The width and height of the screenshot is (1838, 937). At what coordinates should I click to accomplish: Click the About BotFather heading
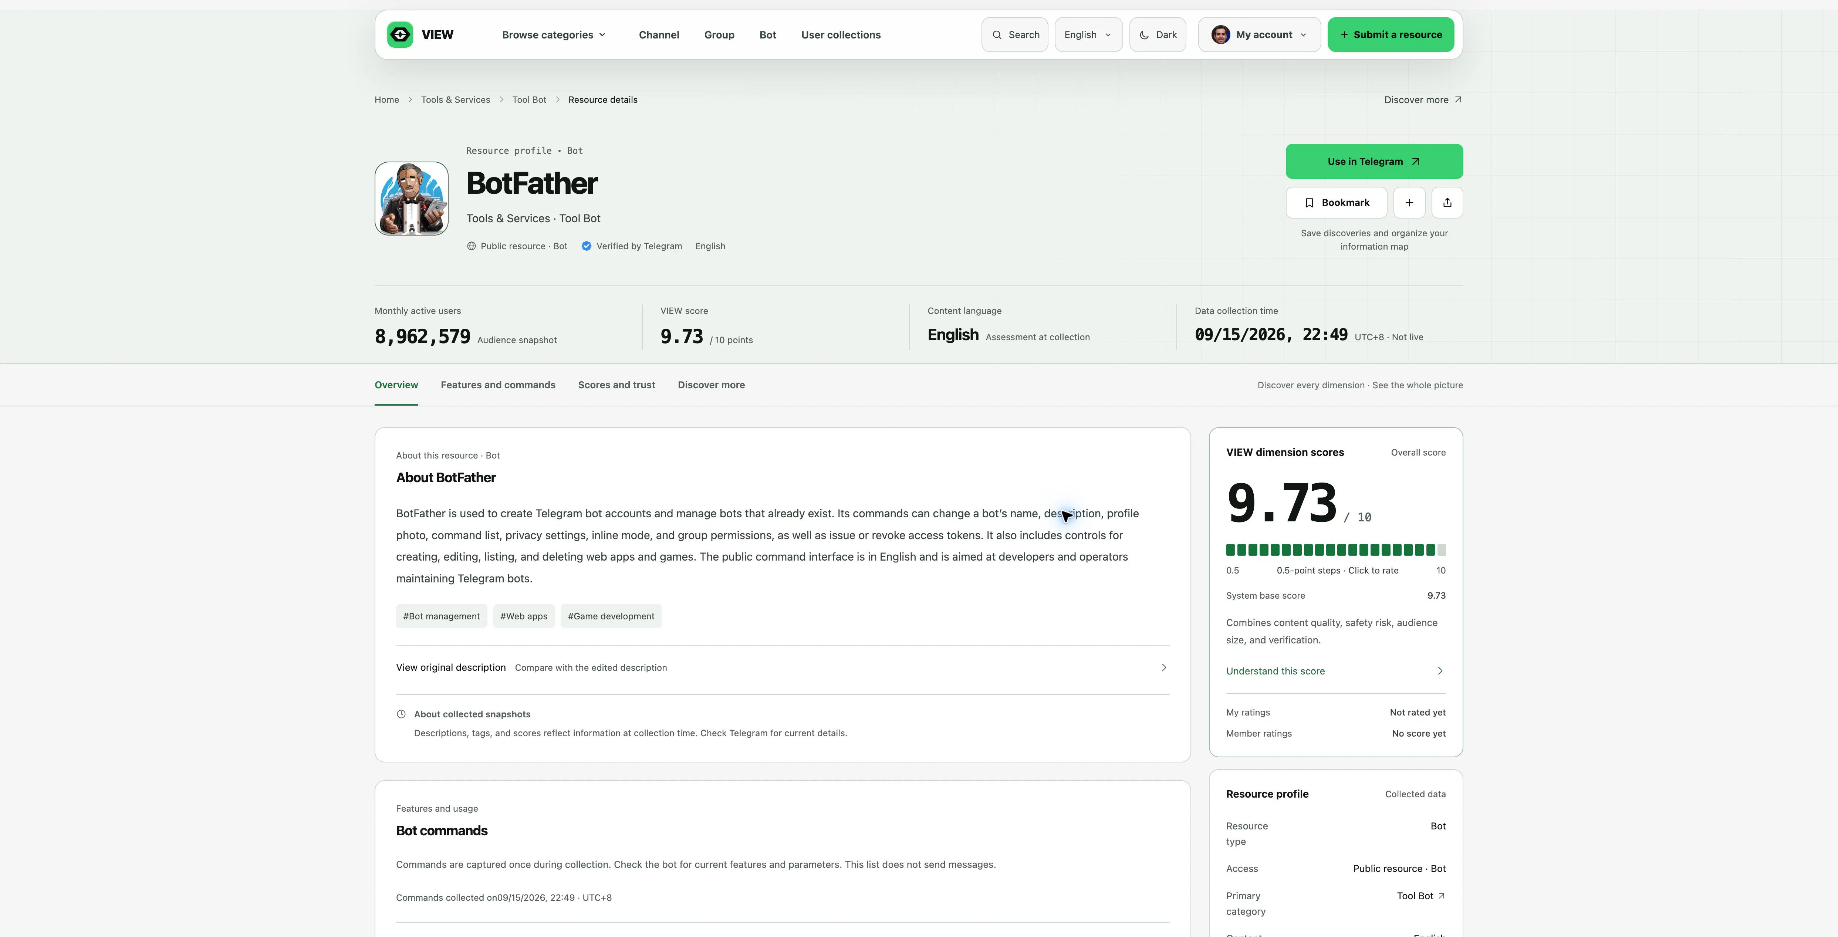pyautogui.click(x=446, y=478)
